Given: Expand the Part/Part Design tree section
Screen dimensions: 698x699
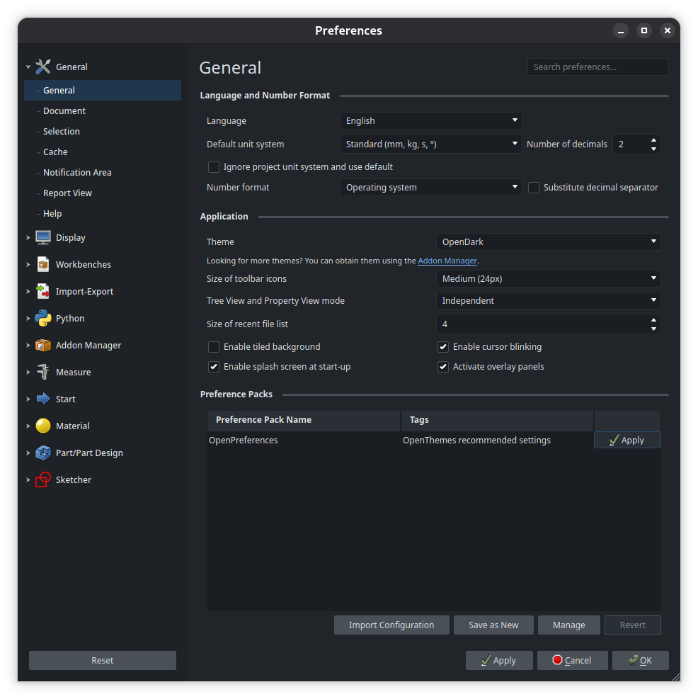Looking at the screenshot, I should pyautogui.click(x=28, y=453).
